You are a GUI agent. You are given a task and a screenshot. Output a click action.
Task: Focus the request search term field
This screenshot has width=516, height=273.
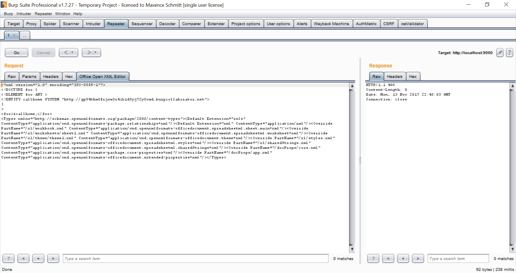196,259
